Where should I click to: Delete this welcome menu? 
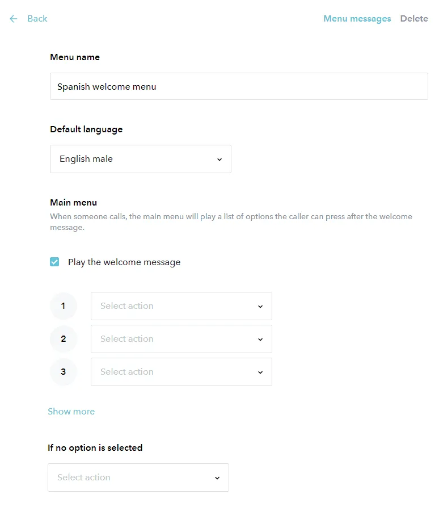tap(414, 19)
